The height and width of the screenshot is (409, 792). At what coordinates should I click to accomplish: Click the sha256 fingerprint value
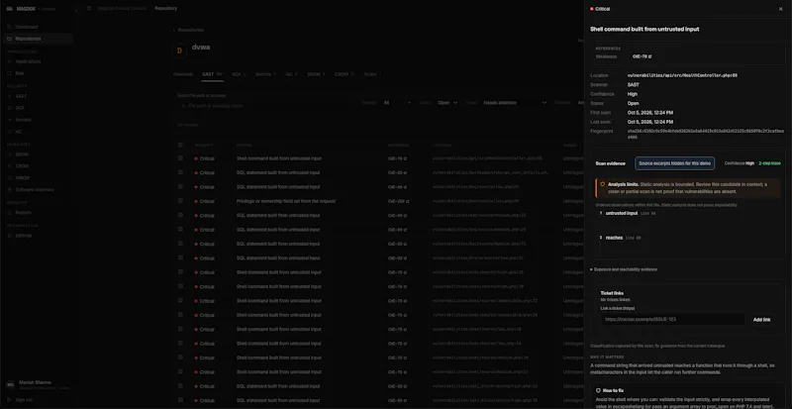(x=706, y=134)
